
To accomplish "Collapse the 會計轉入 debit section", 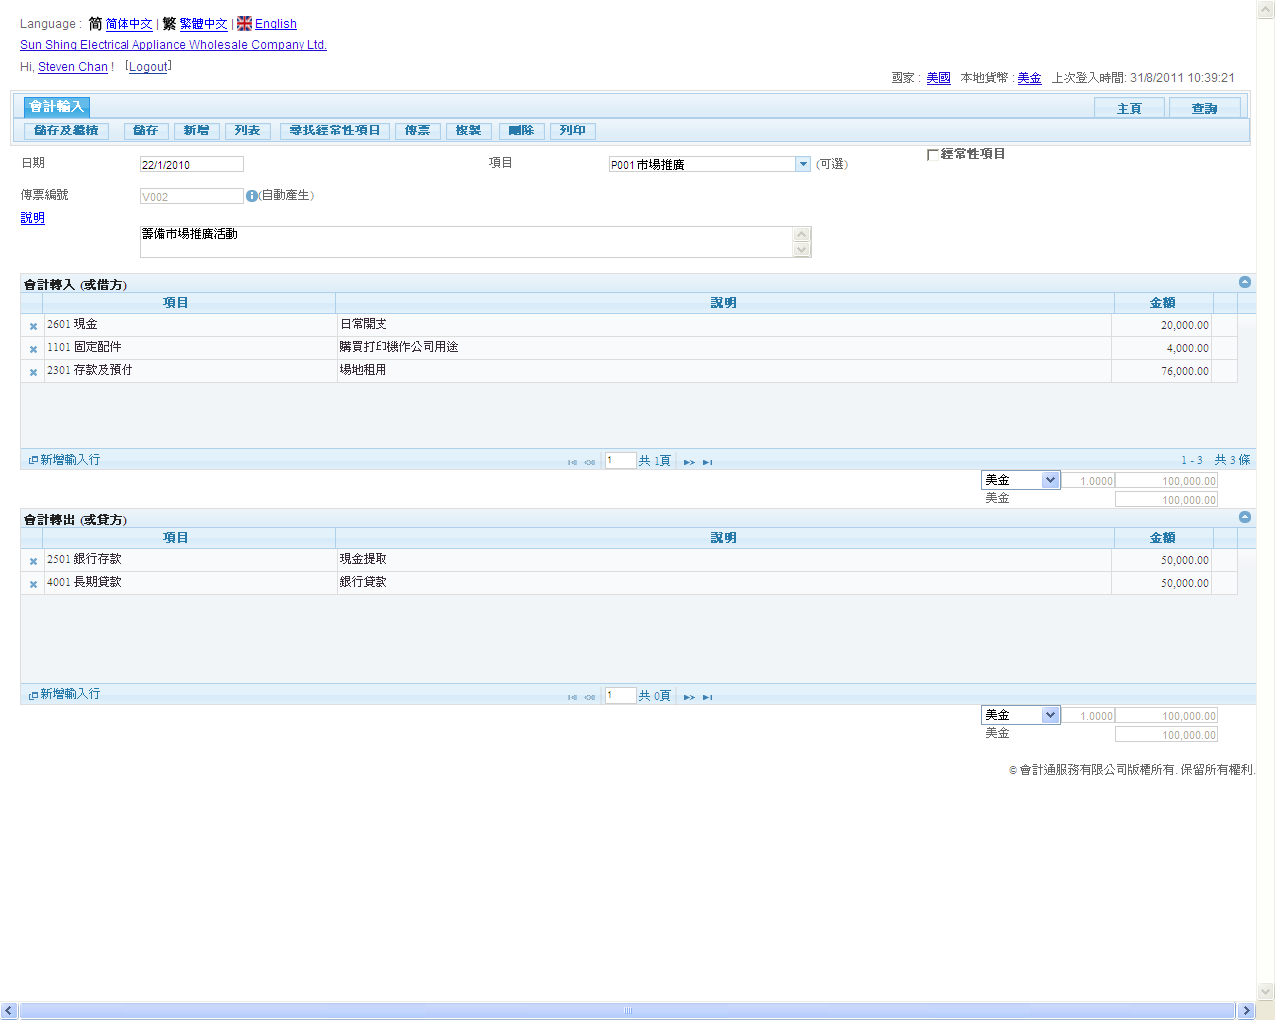I will (1244, 282).
